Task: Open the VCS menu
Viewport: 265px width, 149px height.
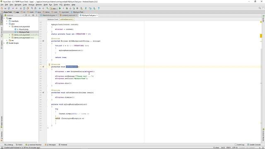Action: pyautogui.click(x=61, y=5)
